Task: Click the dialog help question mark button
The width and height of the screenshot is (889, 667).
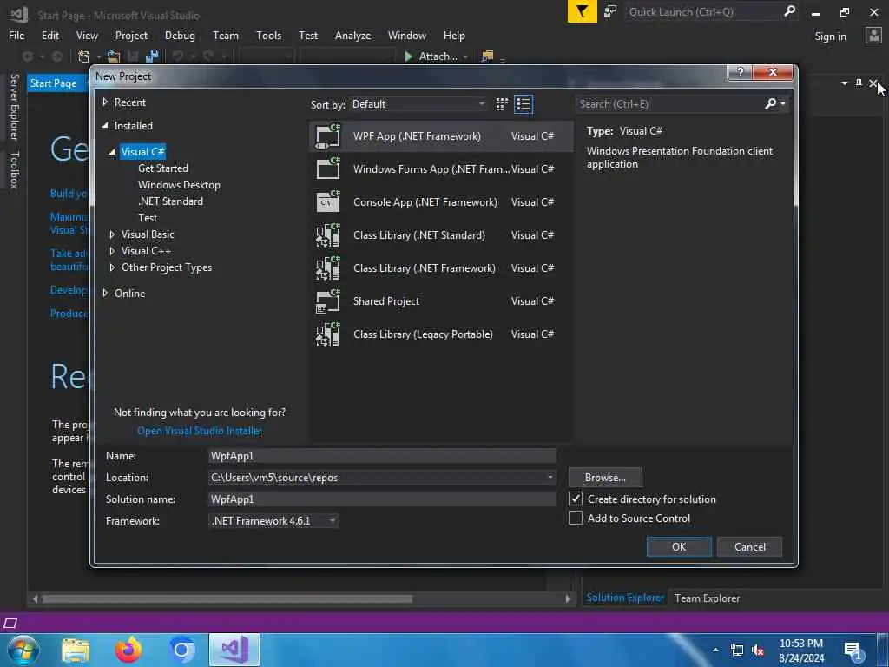Action: (x=740, y=72)
